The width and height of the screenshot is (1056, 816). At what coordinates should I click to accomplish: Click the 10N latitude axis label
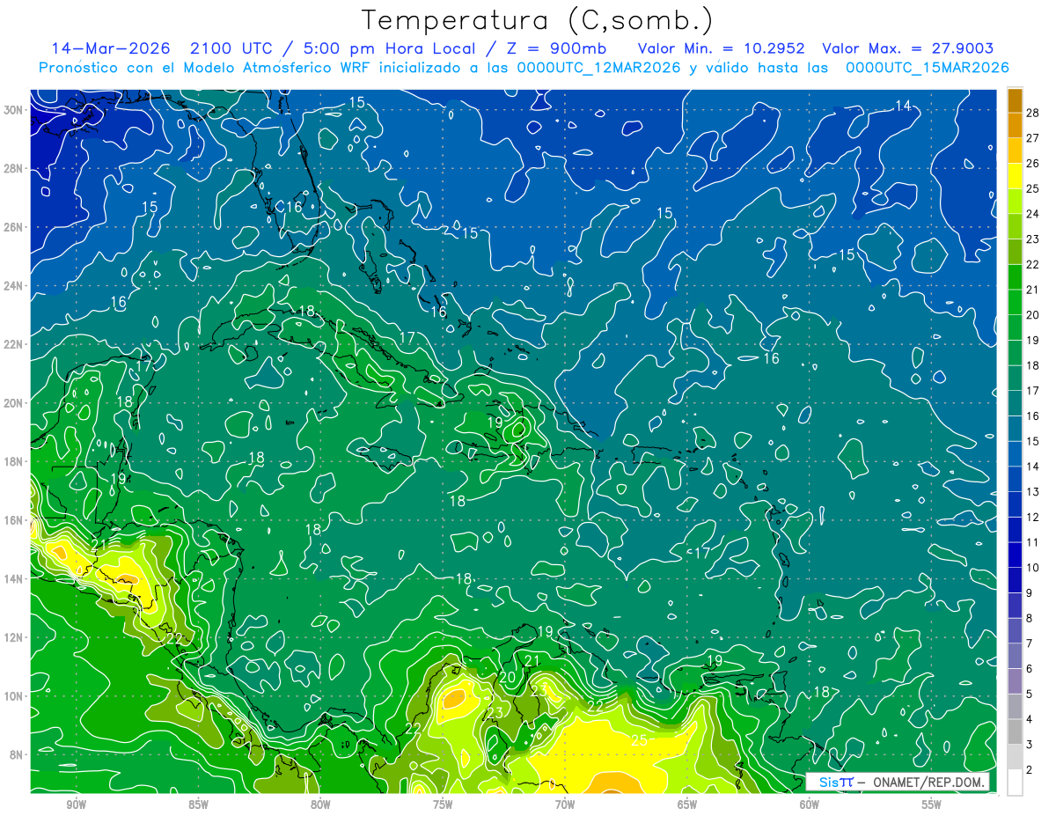pos(13,695)
